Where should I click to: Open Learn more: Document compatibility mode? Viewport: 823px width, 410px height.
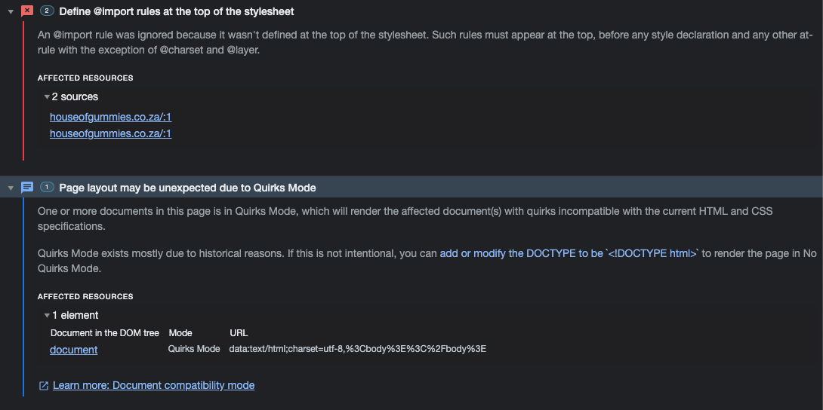pyautogui.click(x=154, y=385)
